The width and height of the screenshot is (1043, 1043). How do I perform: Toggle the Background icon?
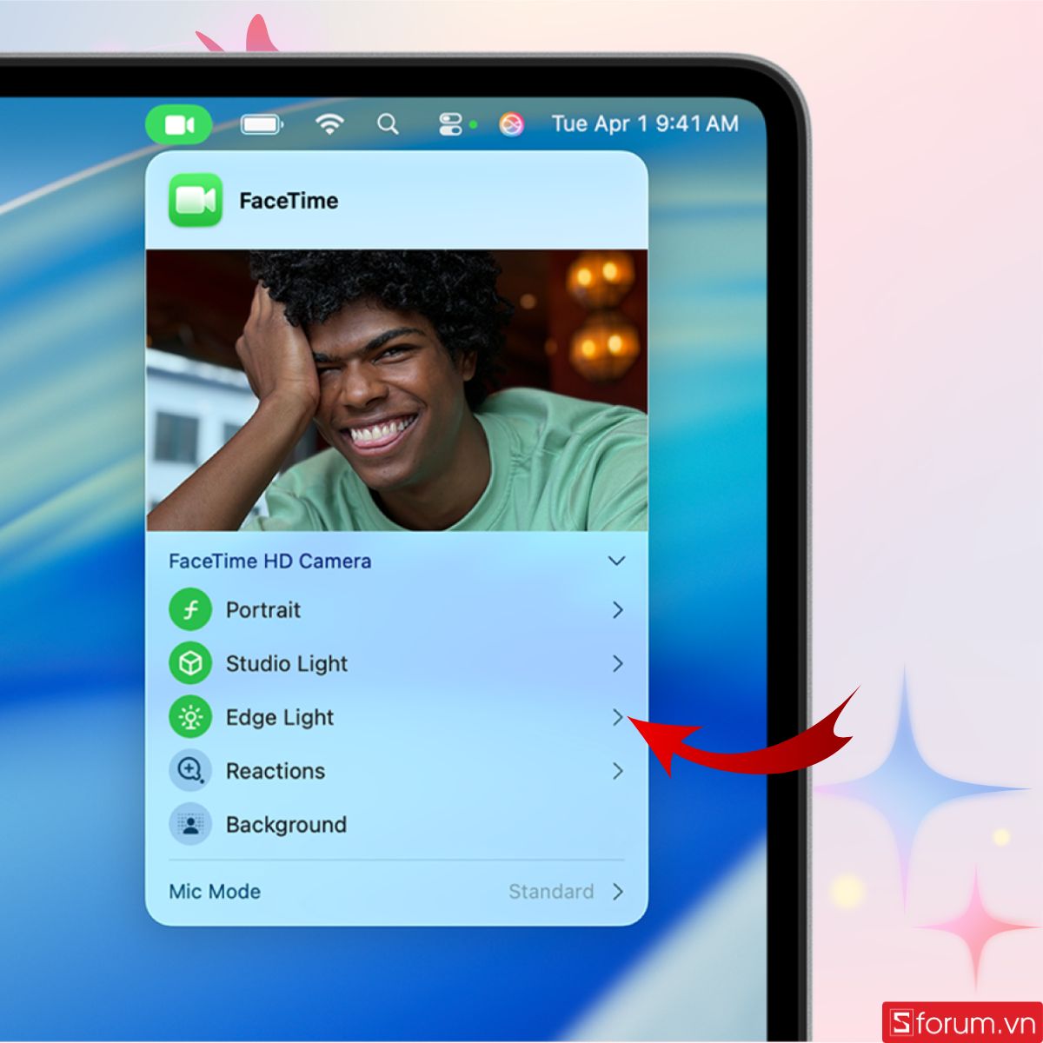(x=190, y=825)
